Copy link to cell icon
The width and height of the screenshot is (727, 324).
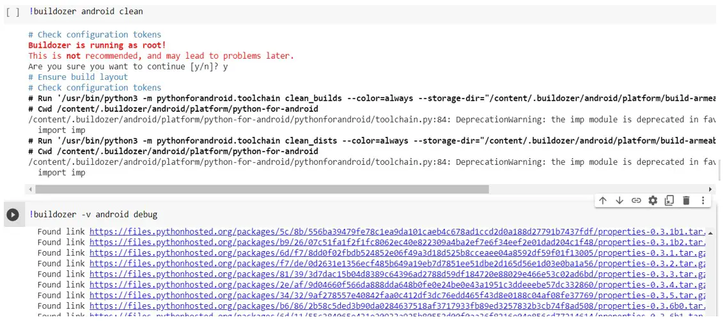point(636,201)
